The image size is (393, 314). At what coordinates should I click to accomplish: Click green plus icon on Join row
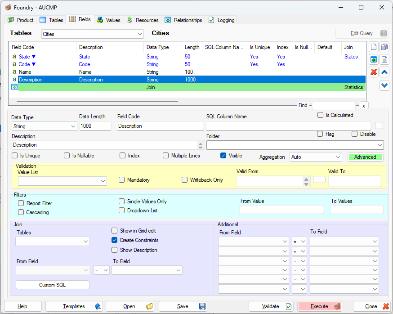tap(14, 87)
